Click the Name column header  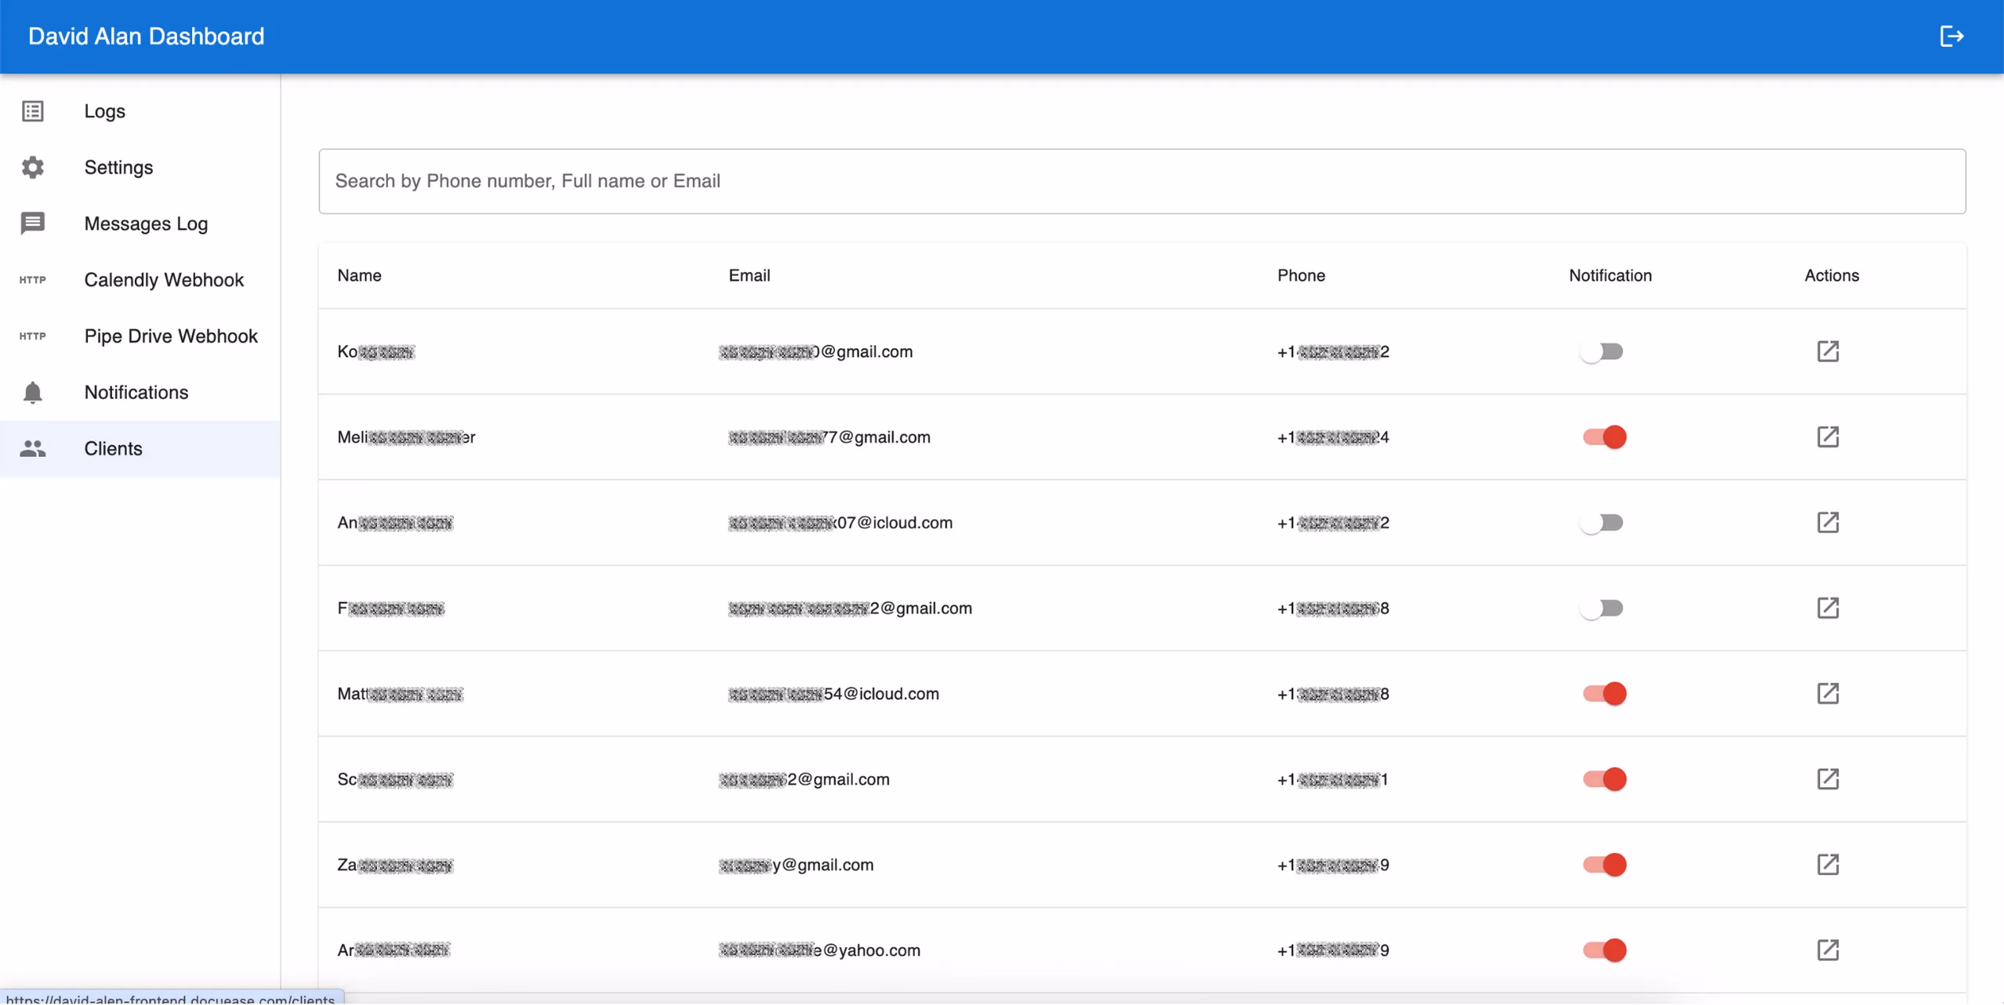[x=359, y=275]
